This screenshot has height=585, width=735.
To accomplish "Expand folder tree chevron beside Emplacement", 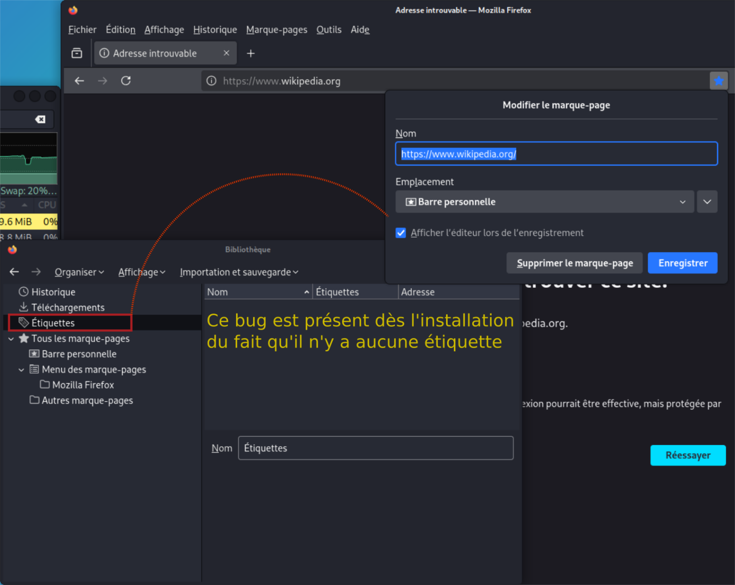I will (x=707, y=202).
